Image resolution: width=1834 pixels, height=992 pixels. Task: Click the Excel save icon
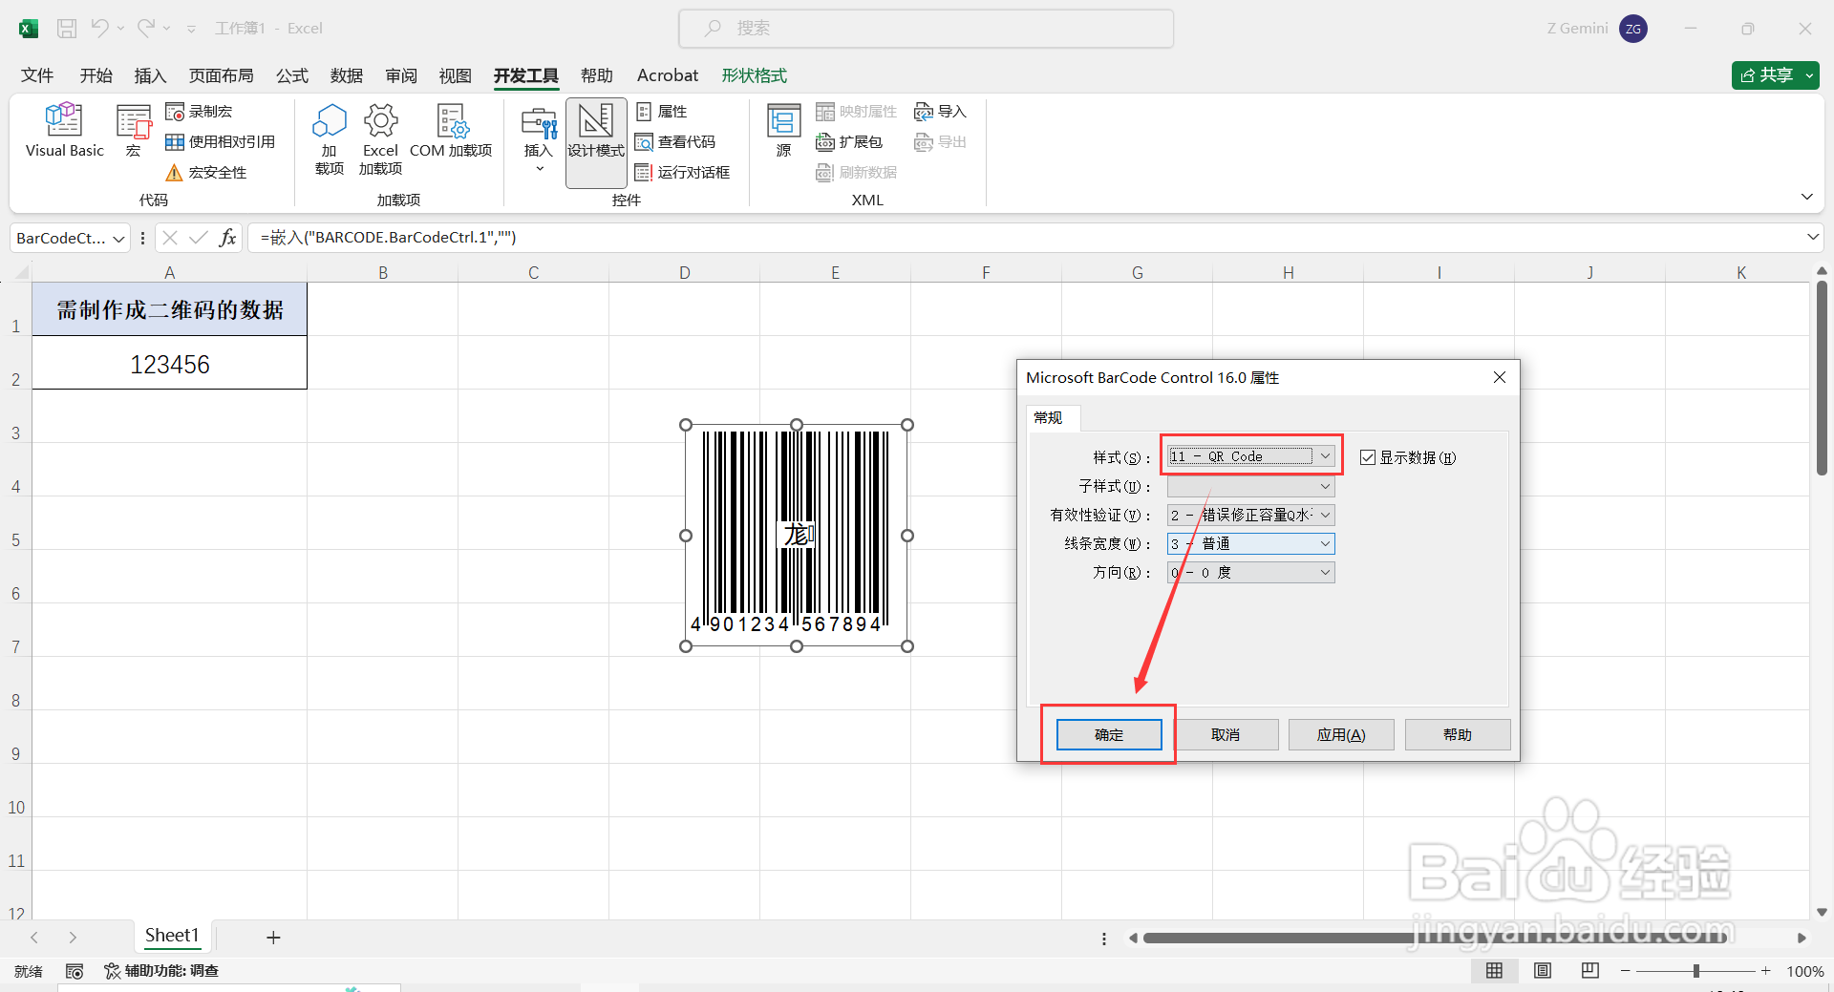click(x=67, y=29)
